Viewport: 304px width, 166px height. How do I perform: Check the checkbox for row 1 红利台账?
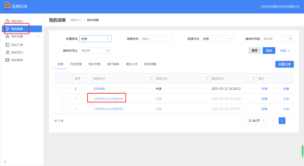pos(63,88)
